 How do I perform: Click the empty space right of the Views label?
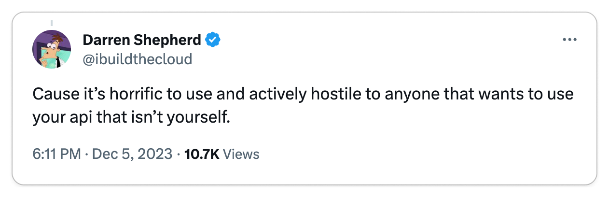pyautogui.click(x=410, y=154)
